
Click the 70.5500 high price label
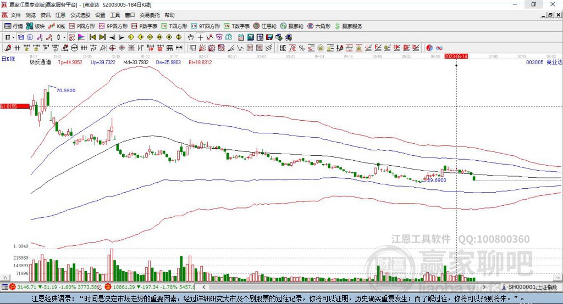click(x=66, y=91)
